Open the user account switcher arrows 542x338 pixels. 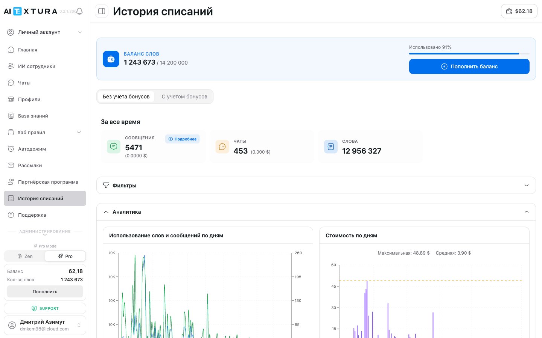click(79, 325)
